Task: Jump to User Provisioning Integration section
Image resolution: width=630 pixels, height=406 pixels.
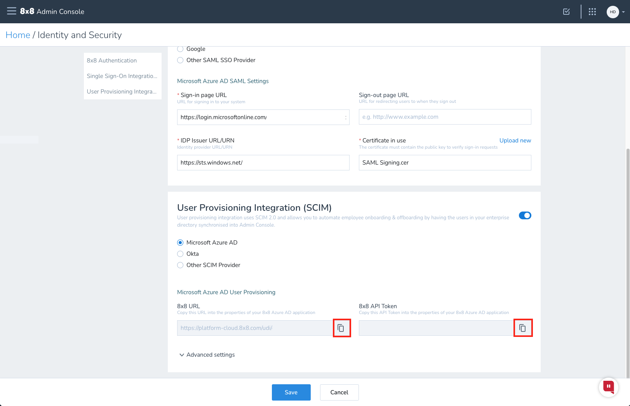Action: pyautogui.click(x=122, y=92)
